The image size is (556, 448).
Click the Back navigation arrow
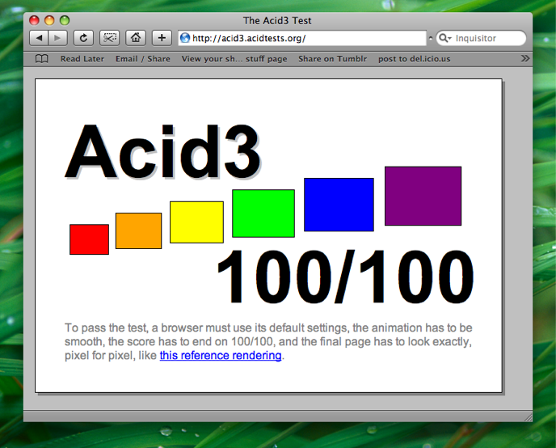(39, 38)
